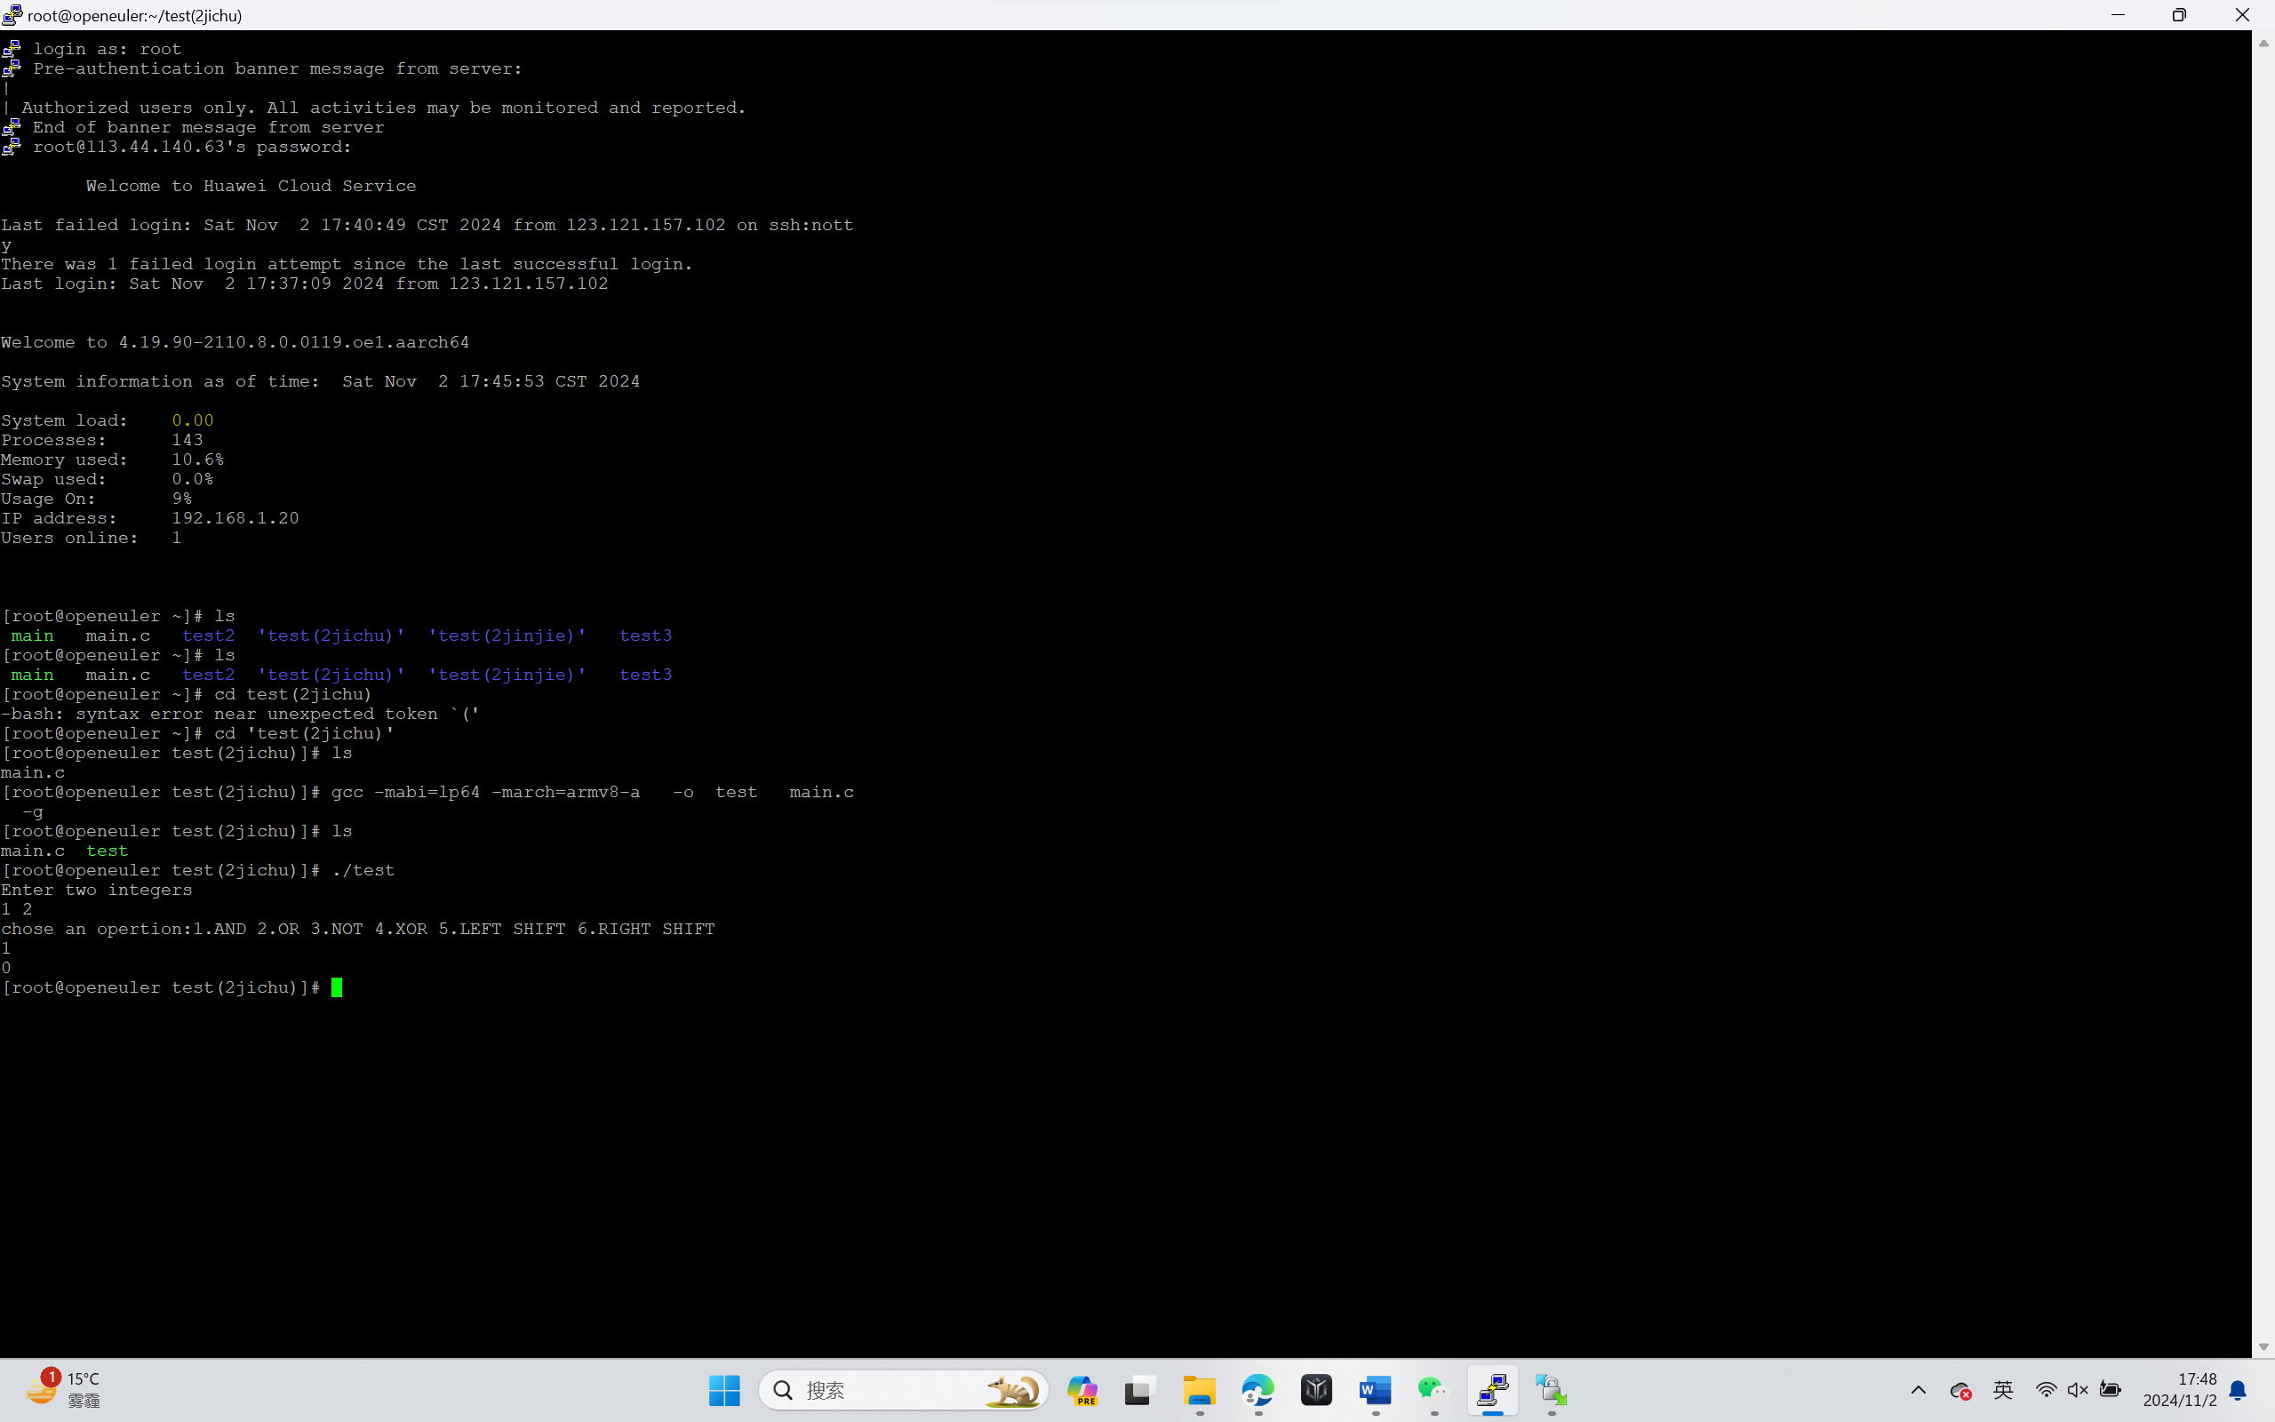Click 'Last failed login' line

[427, 225]
